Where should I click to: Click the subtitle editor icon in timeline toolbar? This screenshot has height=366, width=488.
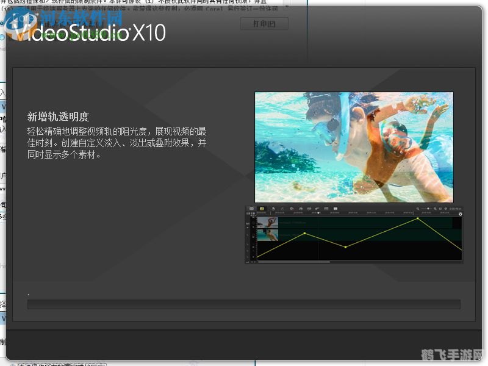click(x=326, y=209)
